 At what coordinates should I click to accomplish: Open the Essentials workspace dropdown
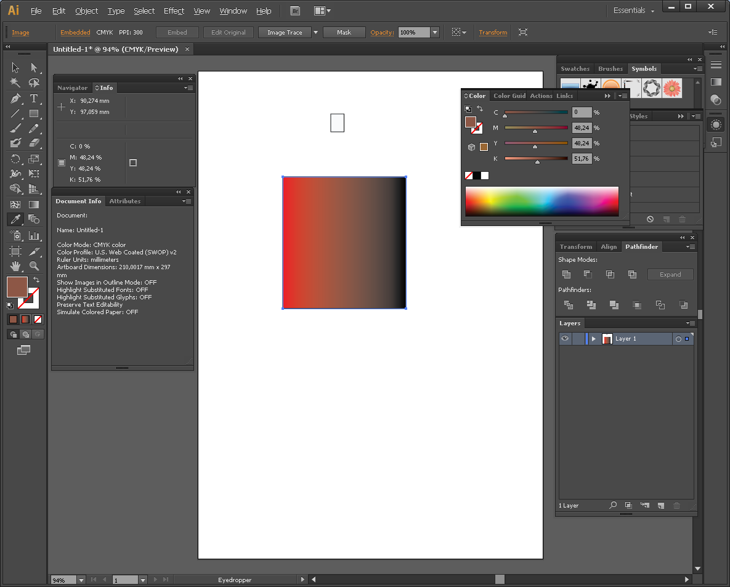pyautogui.click(x=634, y=10)
